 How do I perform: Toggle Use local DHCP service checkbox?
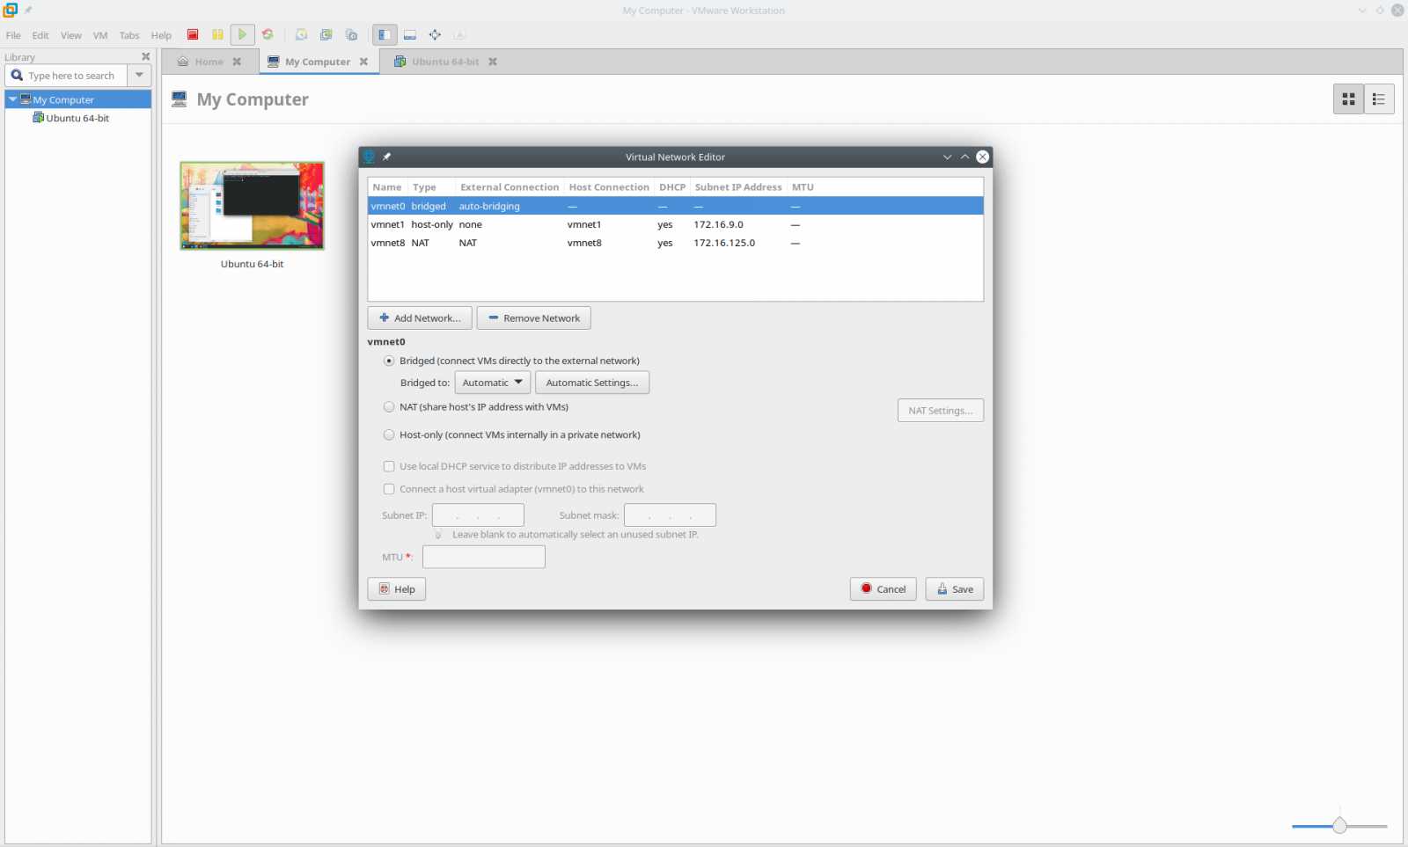tap(389, 466)
